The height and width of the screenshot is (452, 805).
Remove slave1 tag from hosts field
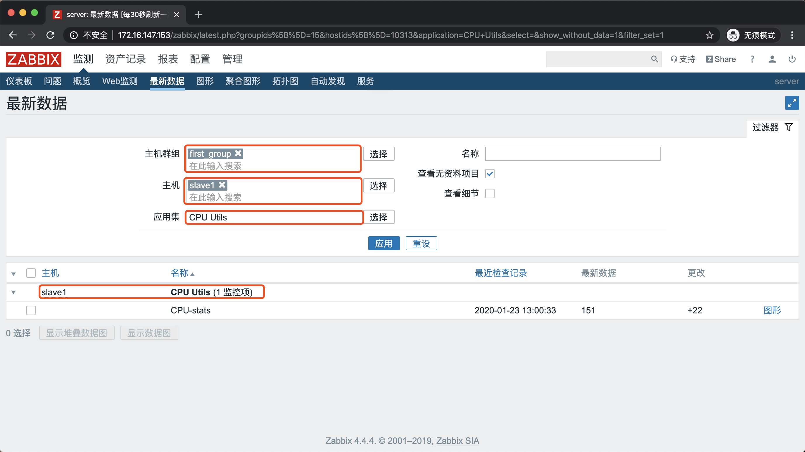tap(222, 185)
